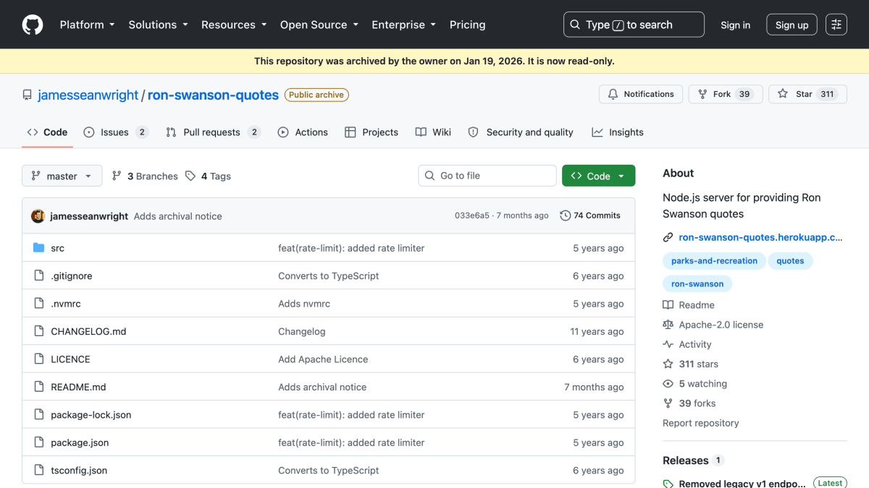Click the file icon next to package.json

(x=39, y=442)
